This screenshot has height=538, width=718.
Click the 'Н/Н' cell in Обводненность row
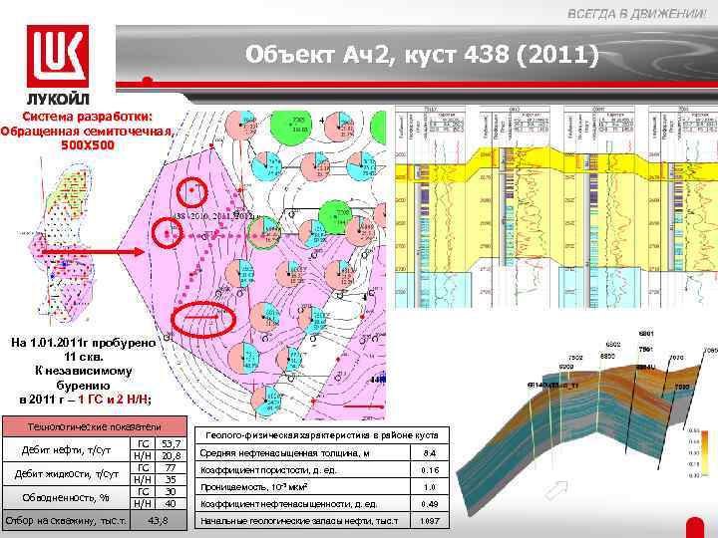click(x=144, y=504)
